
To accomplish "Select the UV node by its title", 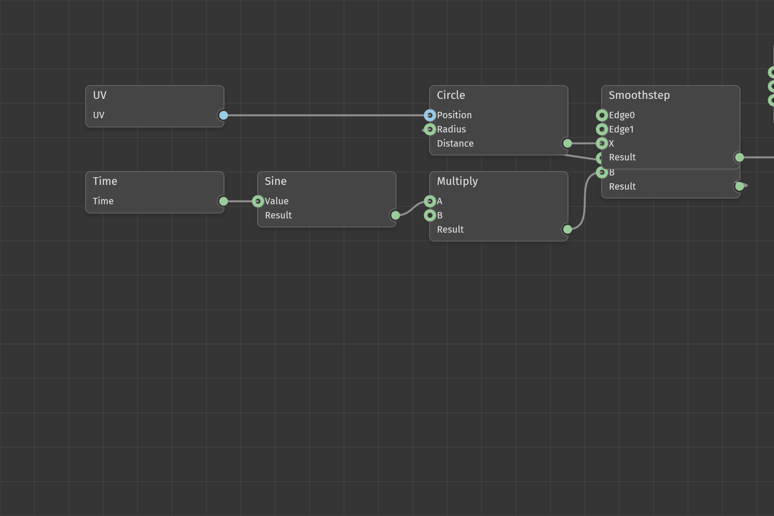I will 100,95.
